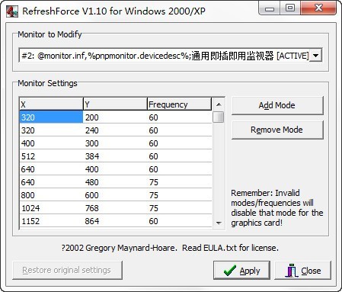Click the window close X button
The image size is (342, 292).
(318, 8)
